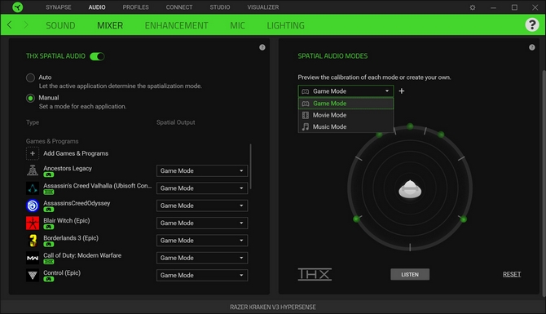Switch to the Connect top tab
Image resolution: width=546 pixels, height=314 pixels.
[179, 7]
